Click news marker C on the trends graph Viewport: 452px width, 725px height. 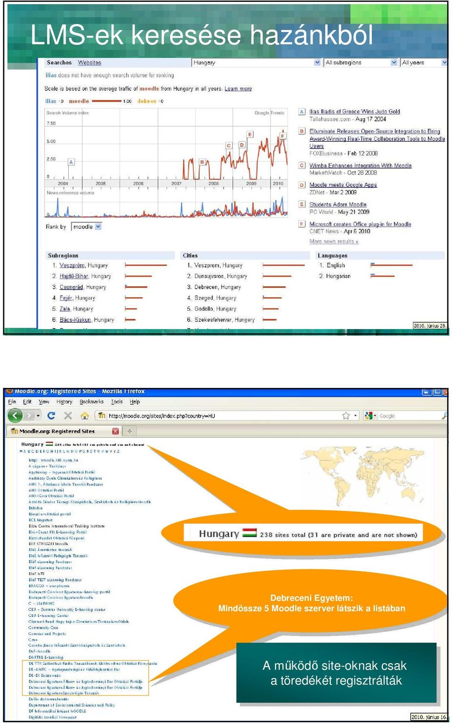(x=229, y=145)
